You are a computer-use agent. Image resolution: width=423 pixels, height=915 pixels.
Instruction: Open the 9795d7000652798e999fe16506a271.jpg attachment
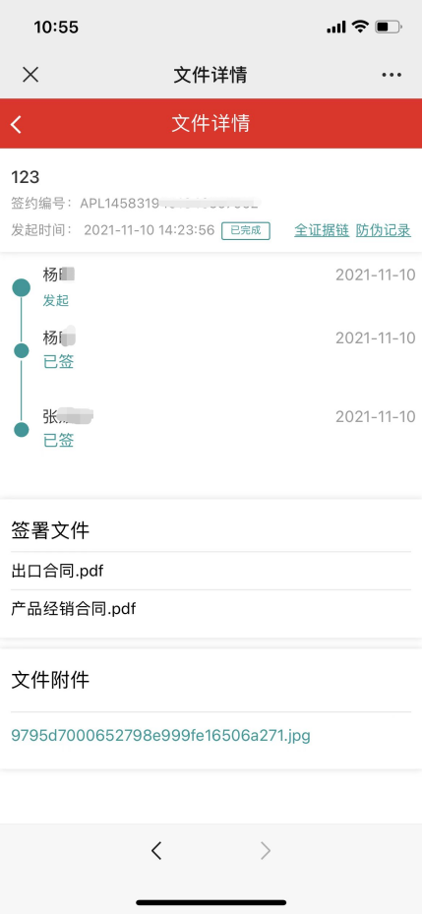pos(161,735)
